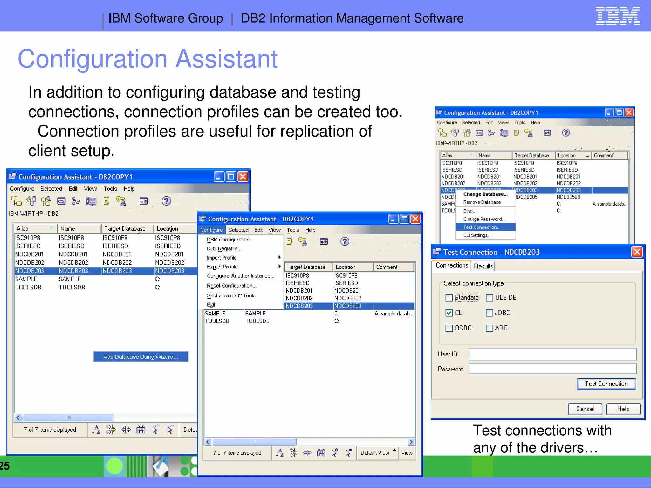Choose Remove Database from context menu

pyautogui.click(x=485, y=202)
